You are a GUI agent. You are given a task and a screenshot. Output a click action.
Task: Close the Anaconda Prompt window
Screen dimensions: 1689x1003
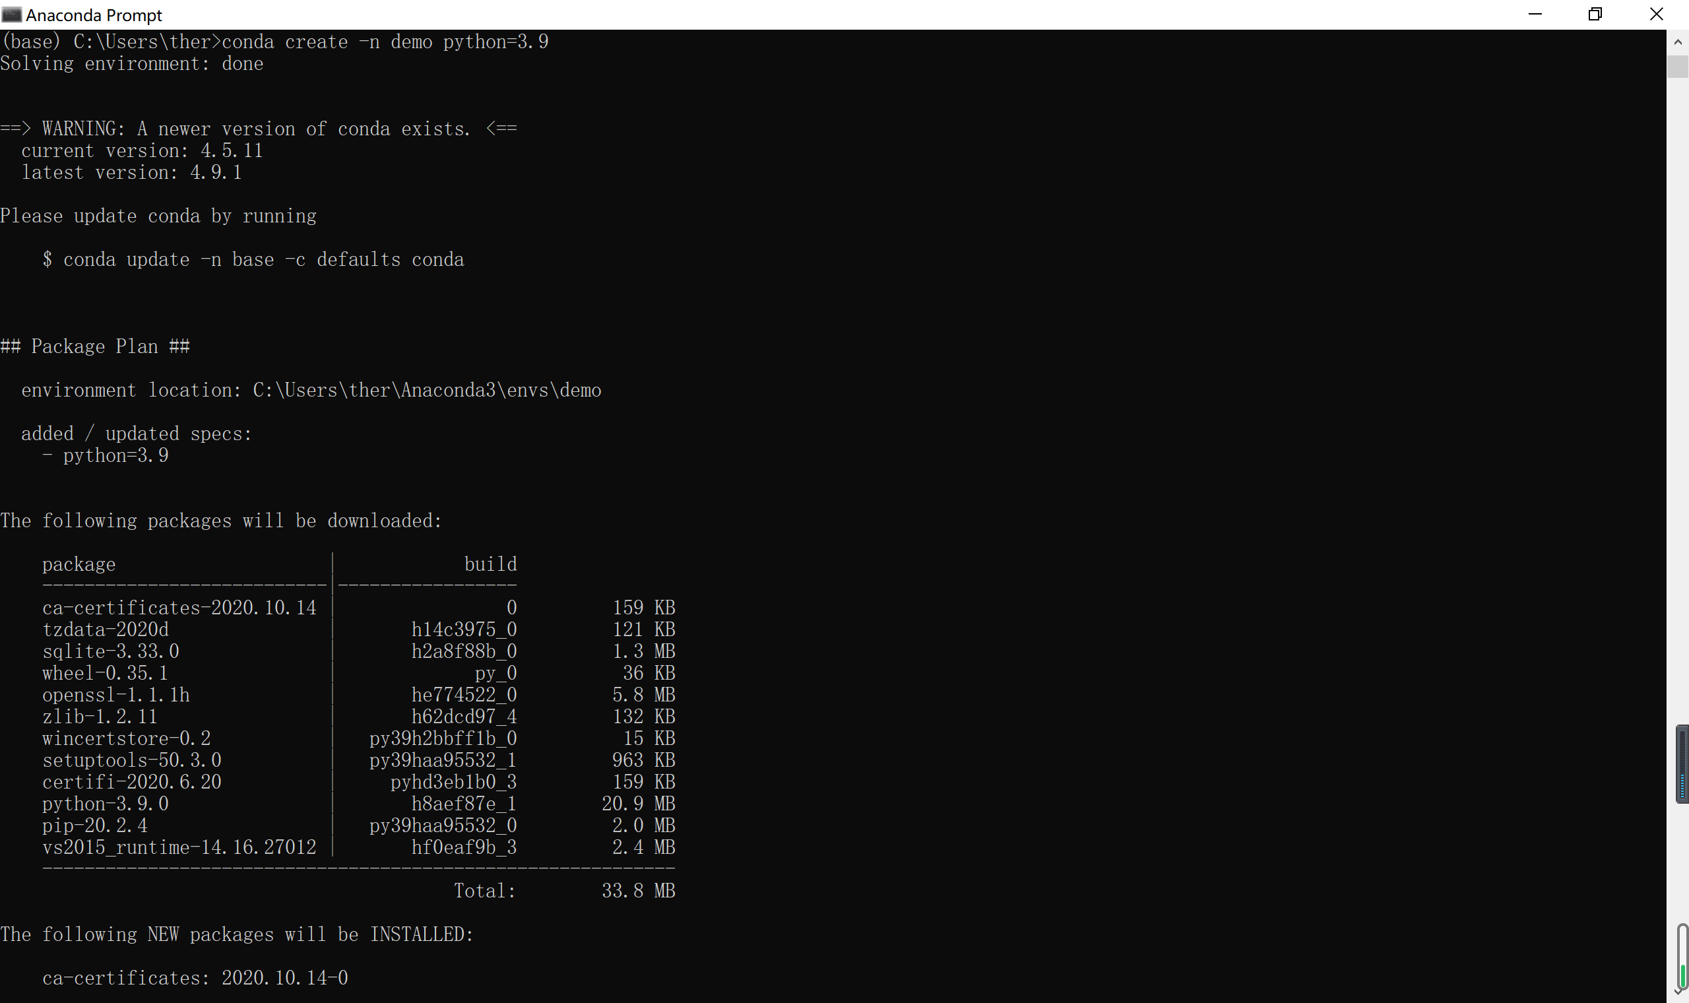click(1656, 15)
